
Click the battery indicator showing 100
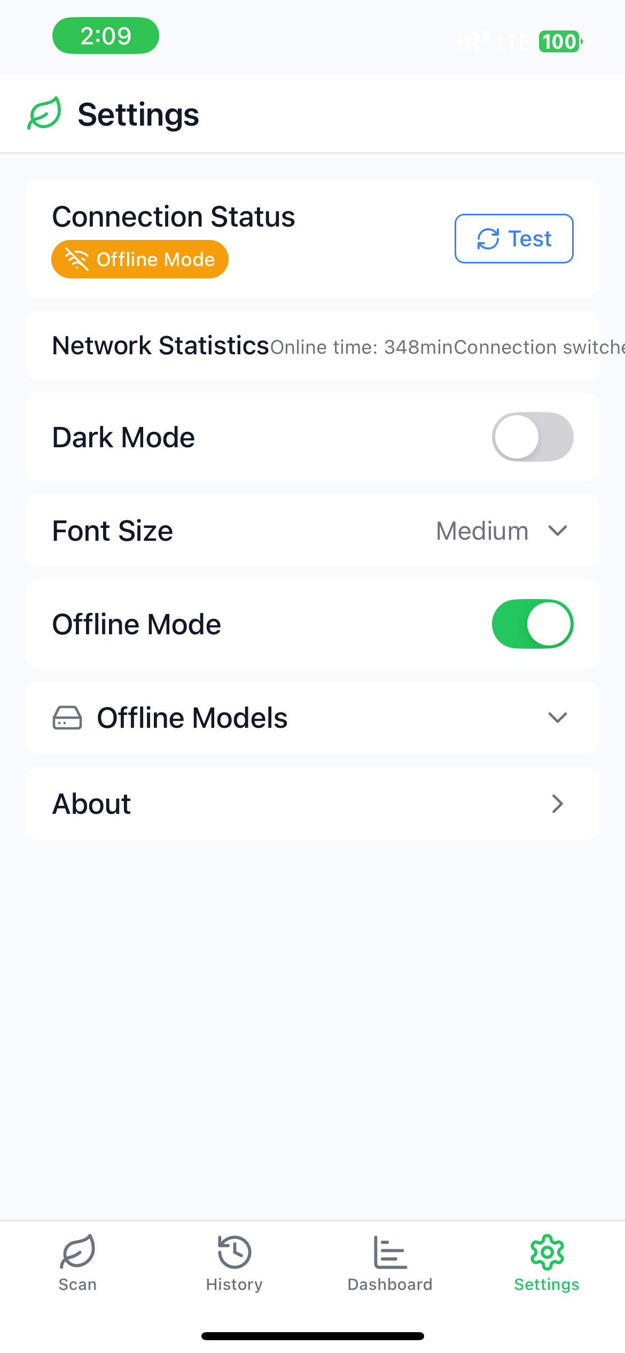[x=560, y=42]
